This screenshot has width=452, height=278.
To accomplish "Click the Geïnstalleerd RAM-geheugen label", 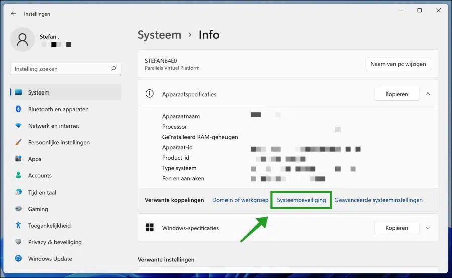I will click(200, 137).
